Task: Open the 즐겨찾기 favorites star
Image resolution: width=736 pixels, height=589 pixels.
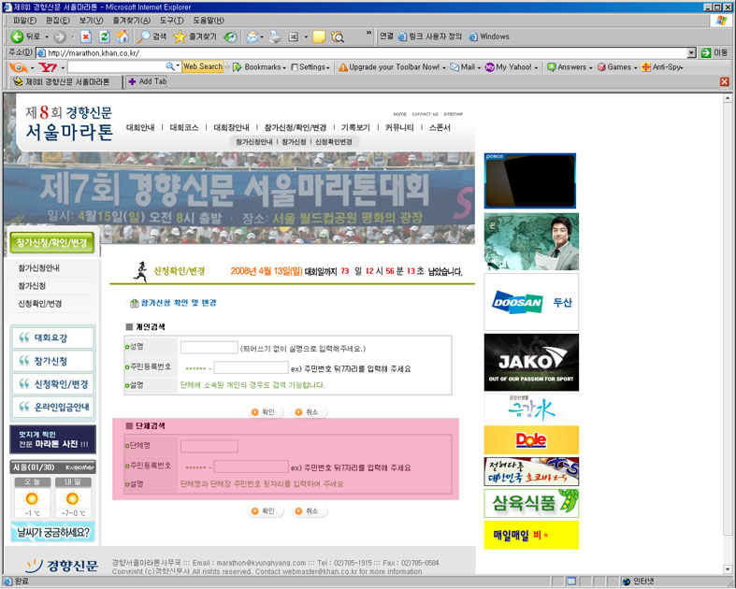Action: (x=195, y=36)
